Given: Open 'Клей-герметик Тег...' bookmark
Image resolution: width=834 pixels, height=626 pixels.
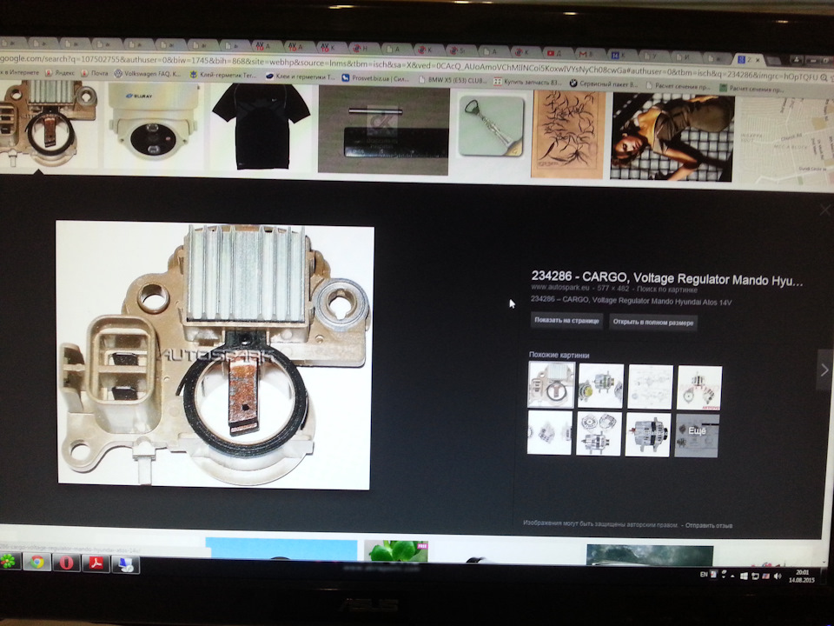Looking at the screenshot, I should coord(223,75).
